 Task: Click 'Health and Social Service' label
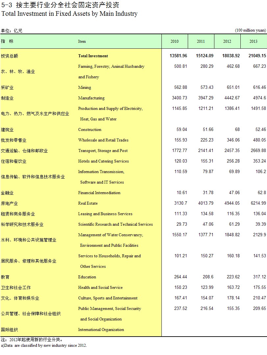100,288
